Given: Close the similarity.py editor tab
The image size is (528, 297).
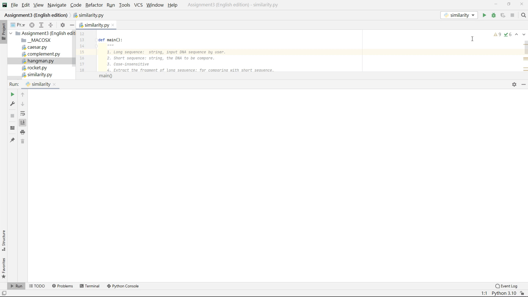Looking at the screenshot, I should [x=113, y=25].
